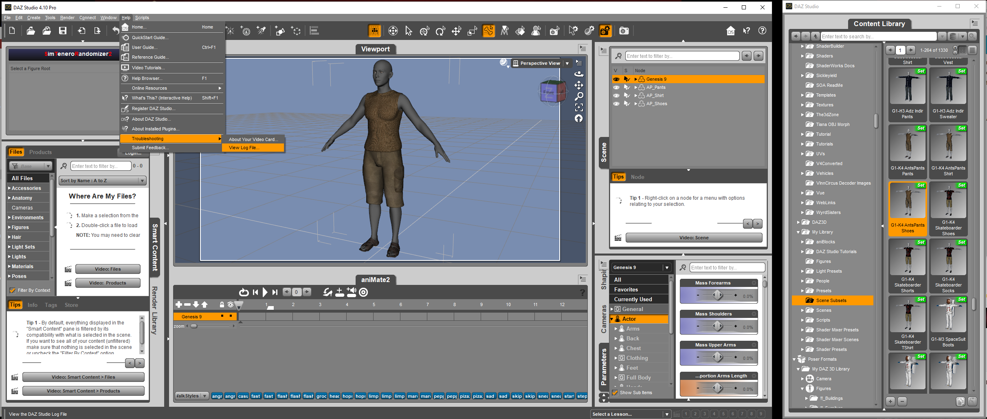Toggle the Show Sub Items checkbox

pyautogui.click(x=615, y=393)
